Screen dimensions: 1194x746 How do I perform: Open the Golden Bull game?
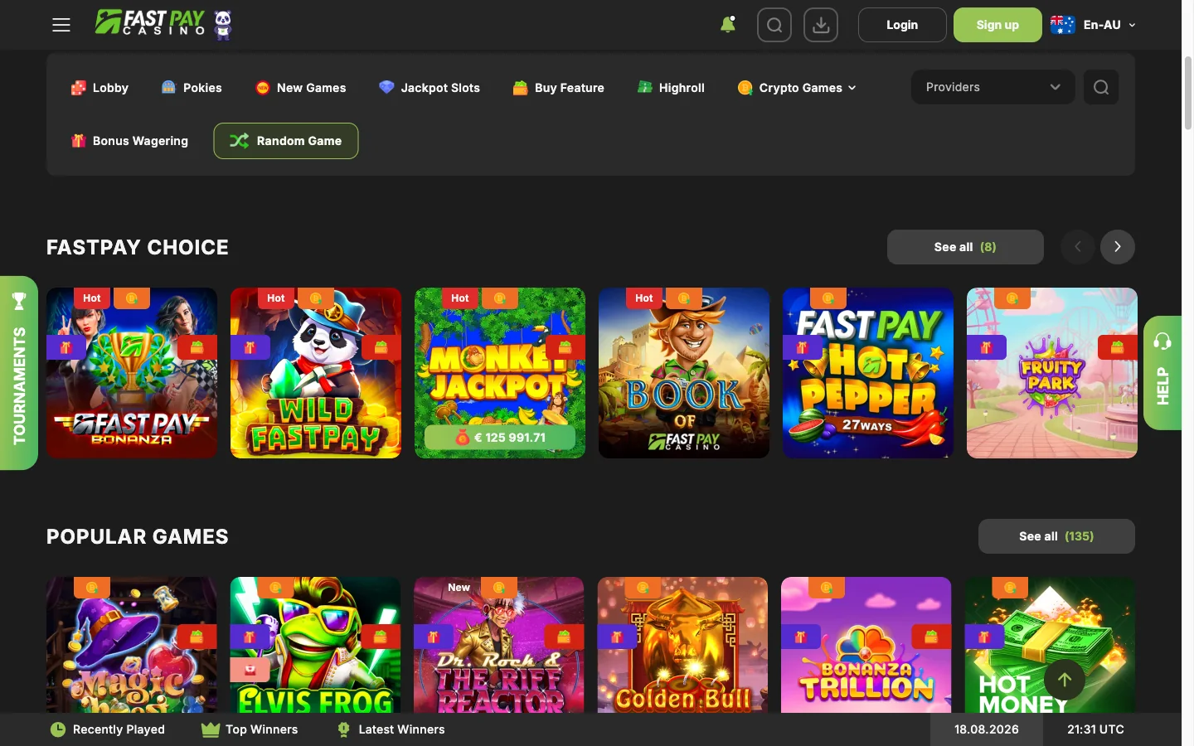tap(683, 645)
